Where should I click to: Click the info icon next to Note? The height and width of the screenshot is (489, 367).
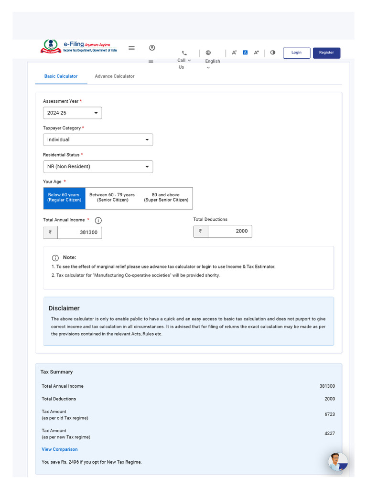(x=55, y=258)
